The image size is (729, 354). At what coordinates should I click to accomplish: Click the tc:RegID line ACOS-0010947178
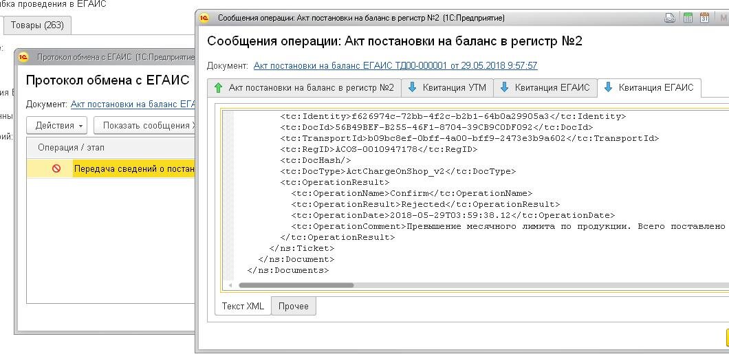coord(379,150)
